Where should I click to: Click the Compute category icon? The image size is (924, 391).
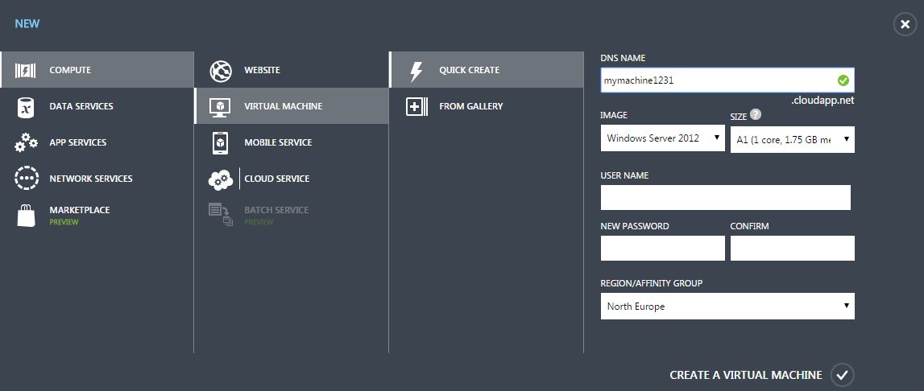pos(26,70)
